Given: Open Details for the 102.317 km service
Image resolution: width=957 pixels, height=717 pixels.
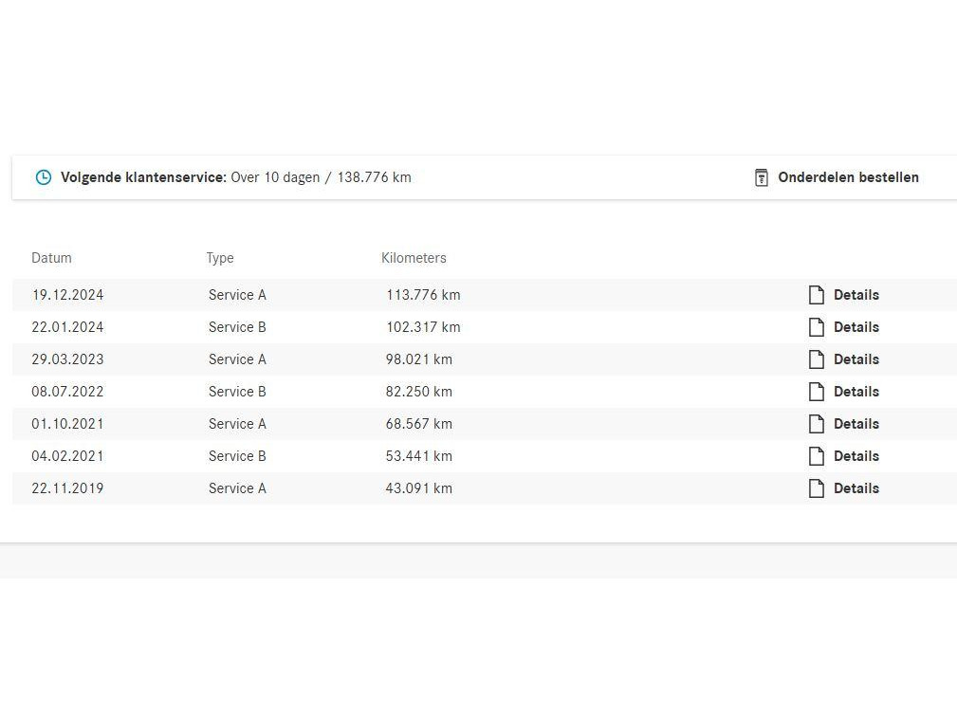Looking at the screenshot, I should [856, 327].
